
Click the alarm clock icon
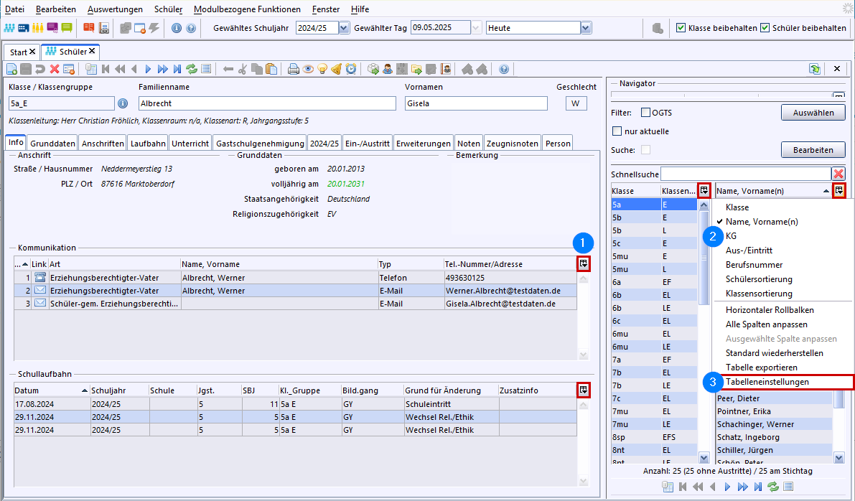click(351, 69)
